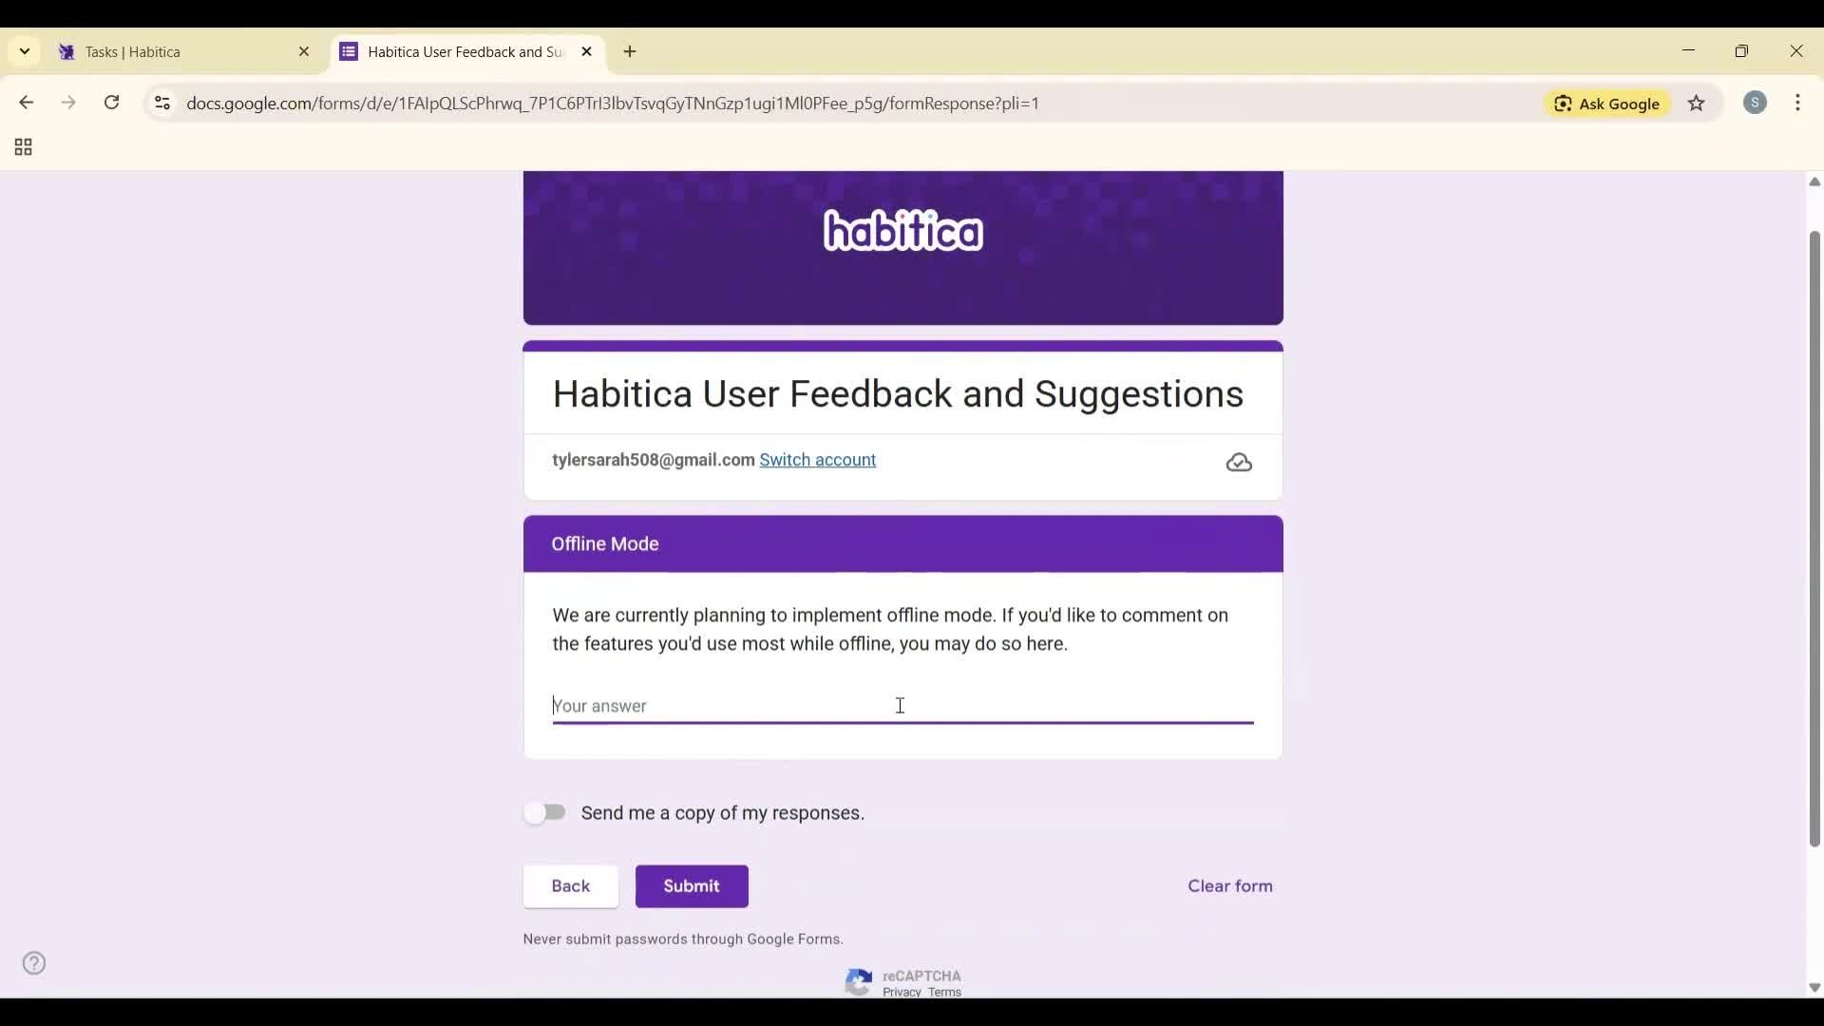
Task: Enable Send me a copy of my responses
Action: pyautogui.click(x=544, y=812)
